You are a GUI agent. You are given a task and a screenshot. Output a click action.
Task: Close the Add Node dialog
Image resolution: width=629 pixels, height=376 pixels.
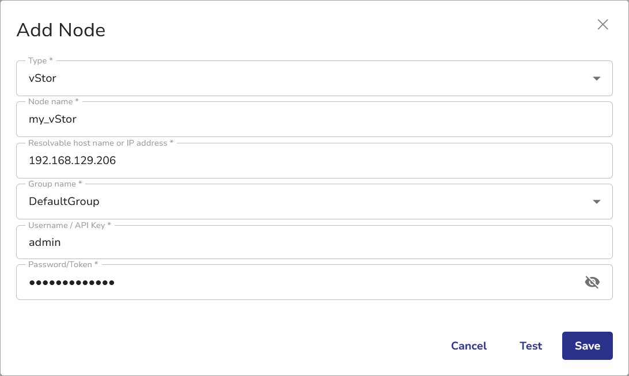(x=603, y=24)
